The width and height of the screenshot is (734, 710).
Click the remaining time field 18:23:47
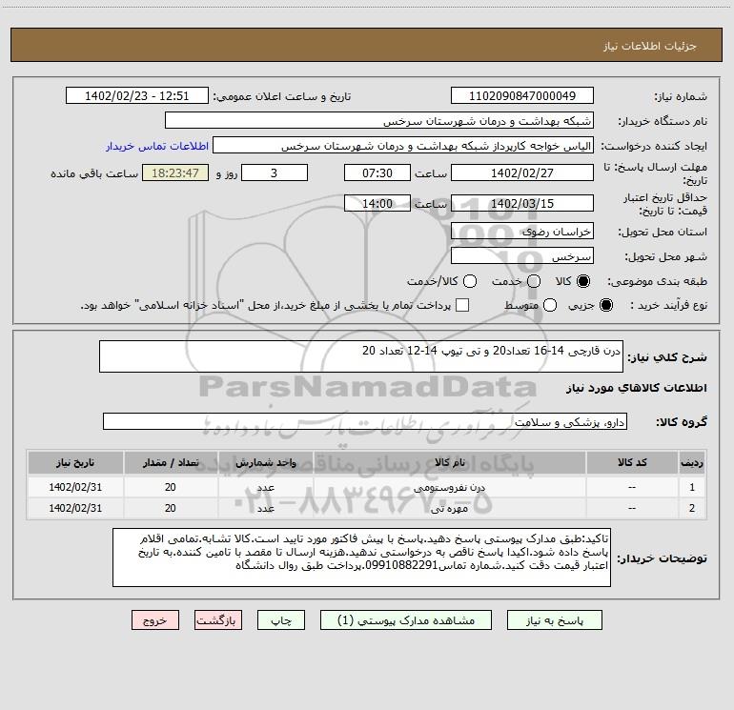[x=175, y=172]
